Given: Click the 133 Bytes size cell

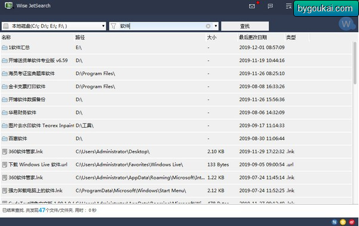Looking at the screenshot, I should (218, 165).
